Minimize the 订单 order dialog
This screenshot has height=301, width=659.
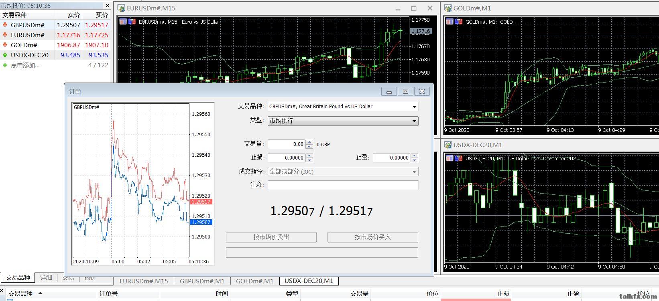(x=389, y=91)
